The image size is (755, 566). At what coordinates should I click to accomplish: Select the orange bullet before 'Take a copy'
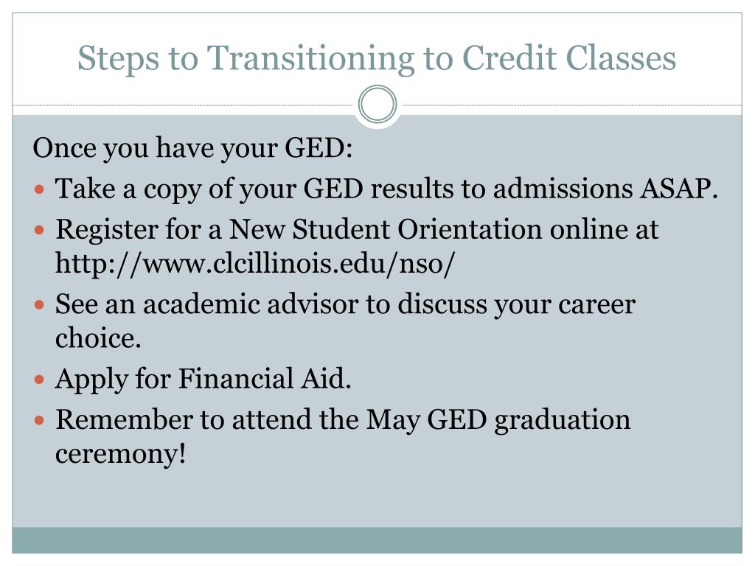tap(40, 189)
